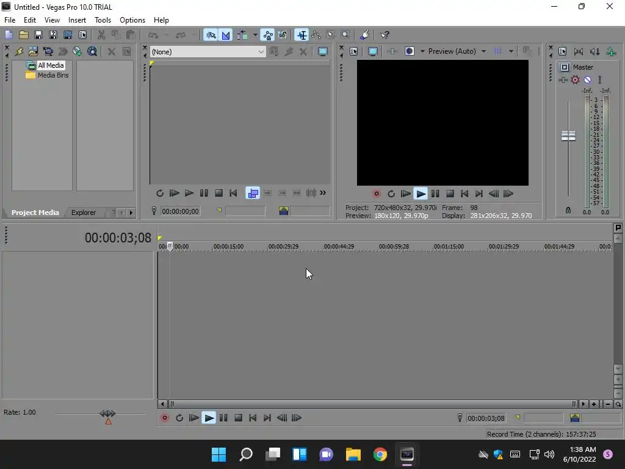Open Interactive Tutorials hand icon
The width and height of the screenshot is (625, 469).
(364, 35)
